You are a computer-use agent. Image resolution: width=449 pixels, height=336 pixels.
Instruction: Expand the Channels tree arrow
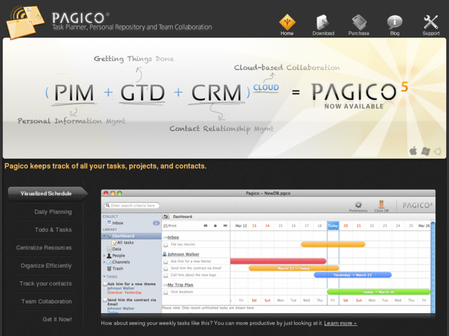pos(104,262)
